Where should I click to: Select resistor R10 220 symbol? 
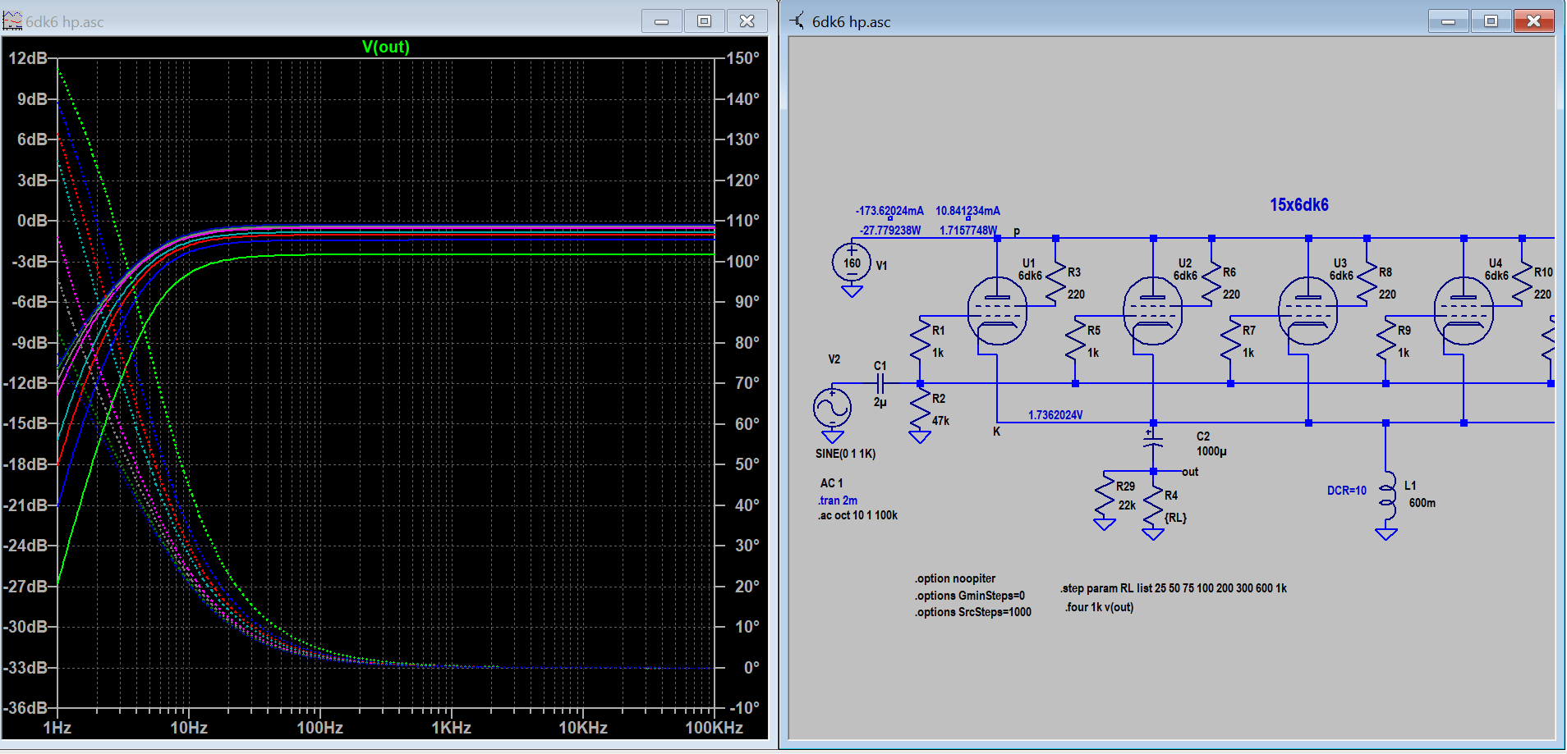[x=1522, y=285]
